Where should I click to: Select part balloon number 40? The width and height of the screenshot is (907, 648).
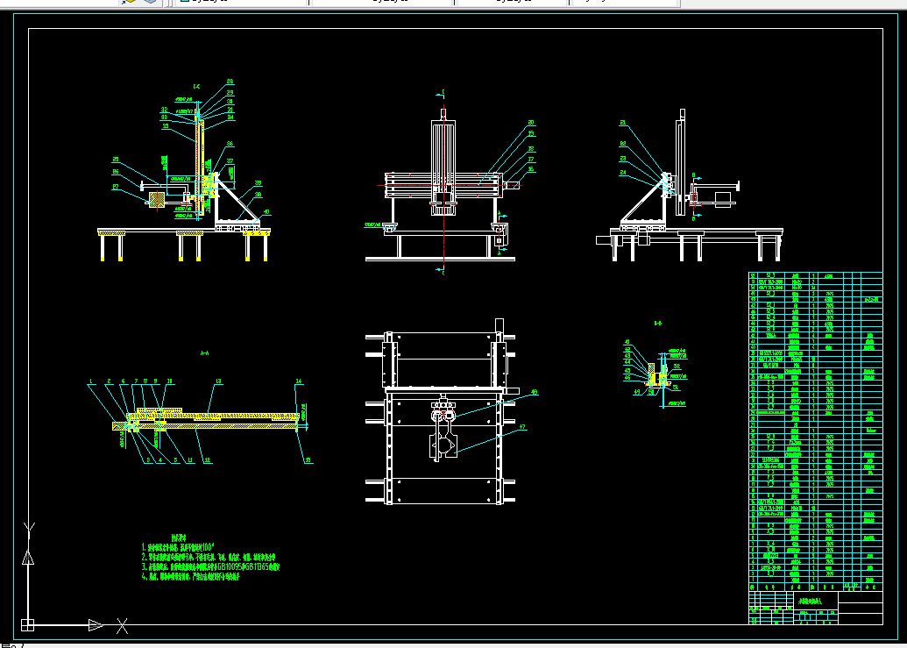pos(266,211)
